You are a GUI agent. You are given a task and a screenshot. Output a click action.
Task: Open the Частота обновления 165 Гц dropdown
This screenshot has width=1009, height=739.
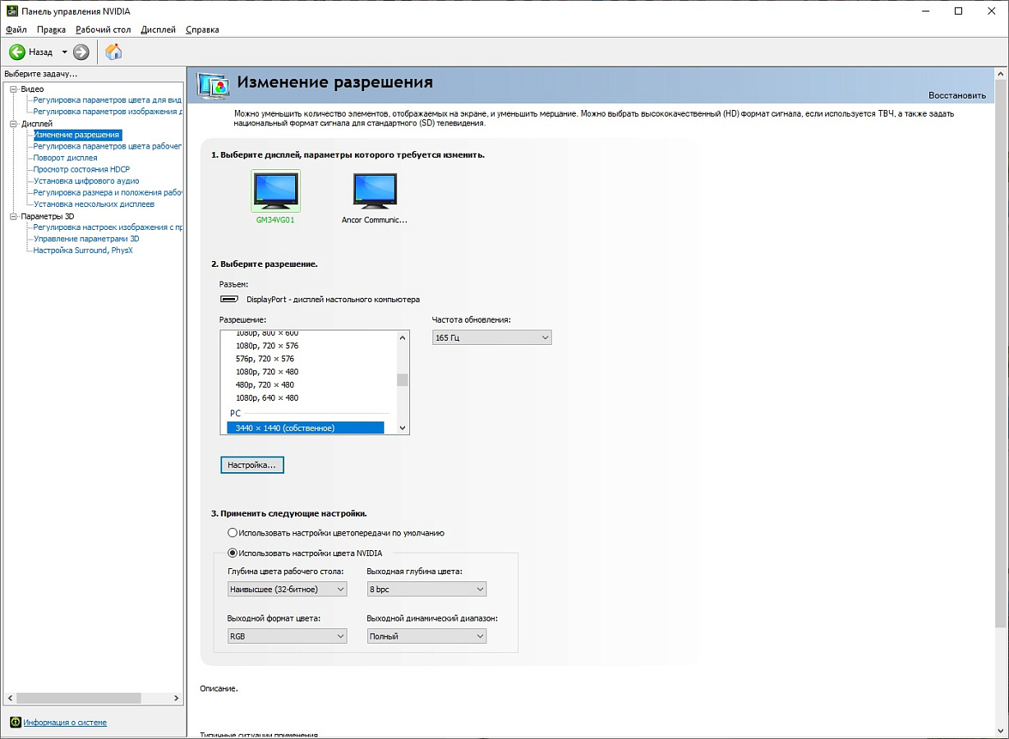492,337
